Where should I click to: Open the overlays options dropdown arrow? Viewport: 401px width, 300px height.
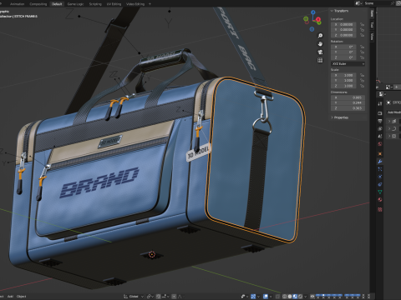(x=271, y=297)
